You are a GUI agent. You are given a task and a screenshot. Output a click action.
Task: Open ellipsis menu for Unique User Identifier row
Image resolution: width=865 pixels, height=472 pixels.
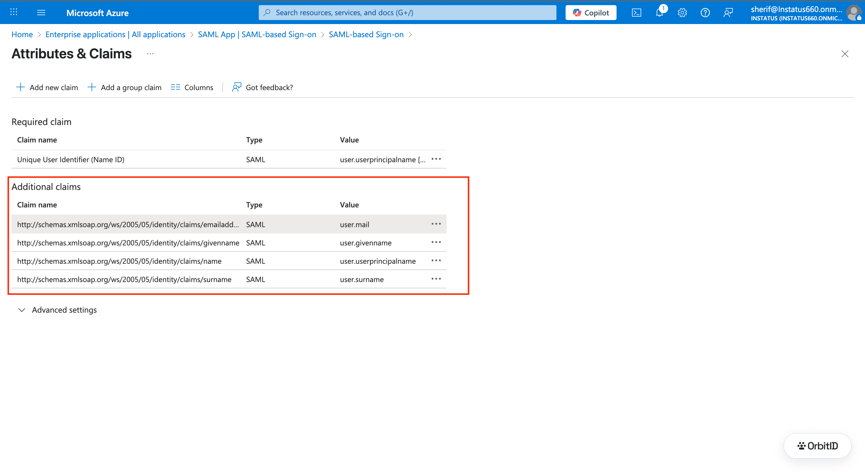[436, 159]
